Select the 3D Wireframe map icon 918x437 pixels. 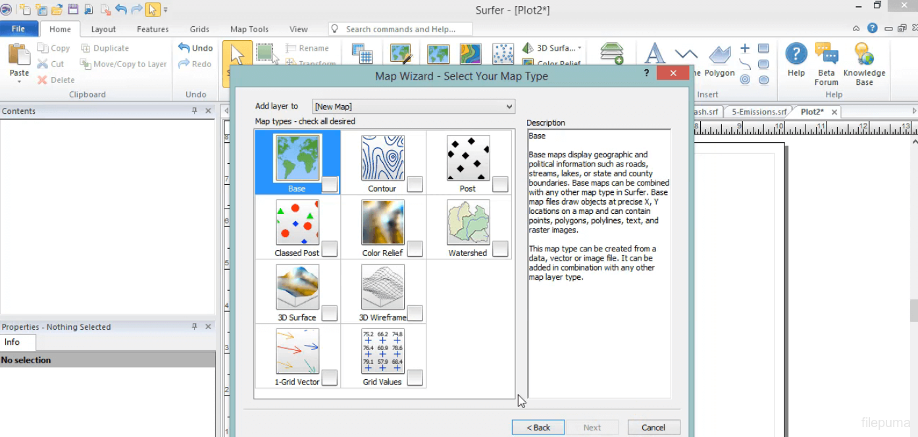383,287
